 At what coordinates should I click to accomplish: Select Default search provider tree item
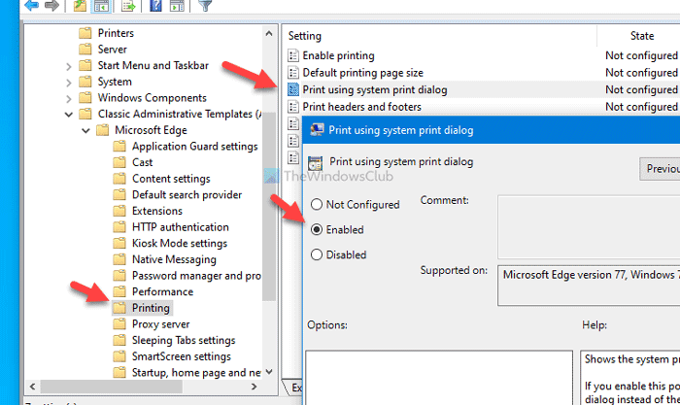point(187,194)
